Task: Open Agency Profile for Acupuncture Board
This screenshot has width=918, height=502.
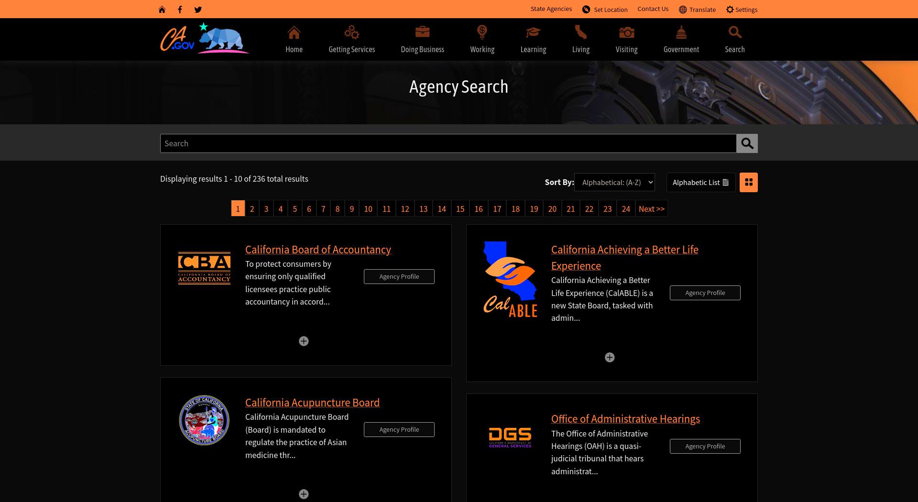Action: (x=399, y=429)
